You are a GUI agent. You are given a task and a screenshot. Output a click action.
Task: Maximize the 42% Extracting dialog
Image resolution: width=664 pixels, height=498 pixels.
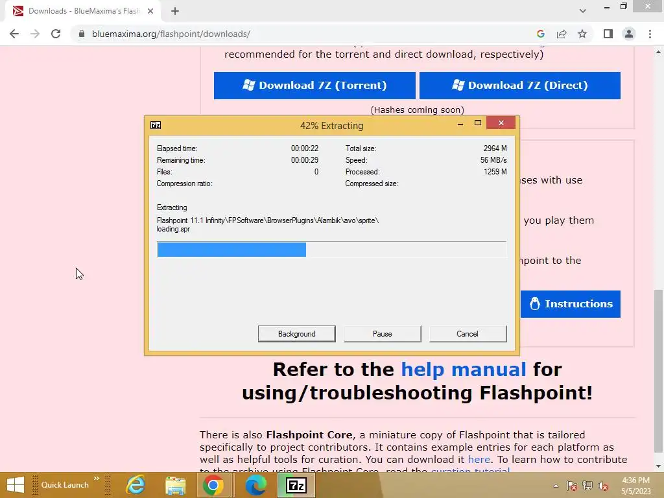pos(478,123)
